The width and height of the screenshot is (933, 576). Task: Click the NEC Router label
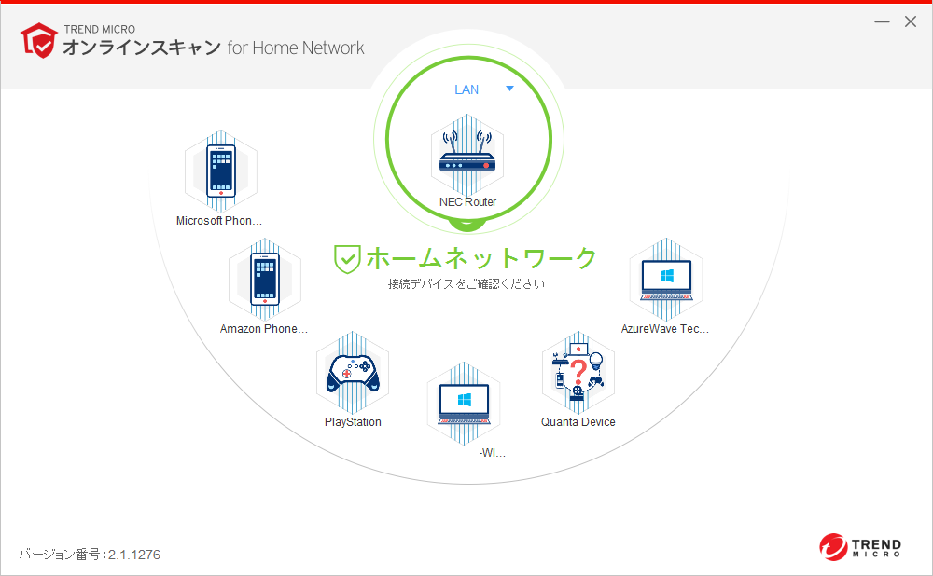pyautogui.click(x=467, y=202)
